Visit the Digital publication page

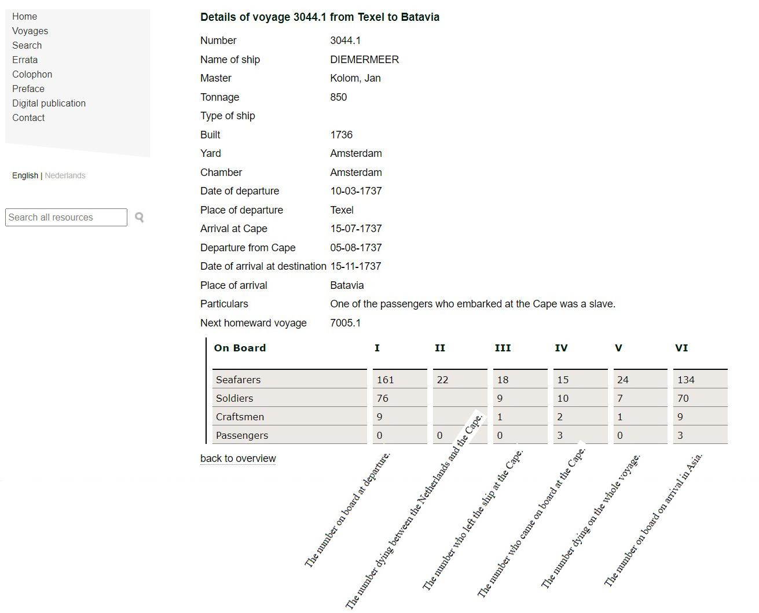pos(49,103)
